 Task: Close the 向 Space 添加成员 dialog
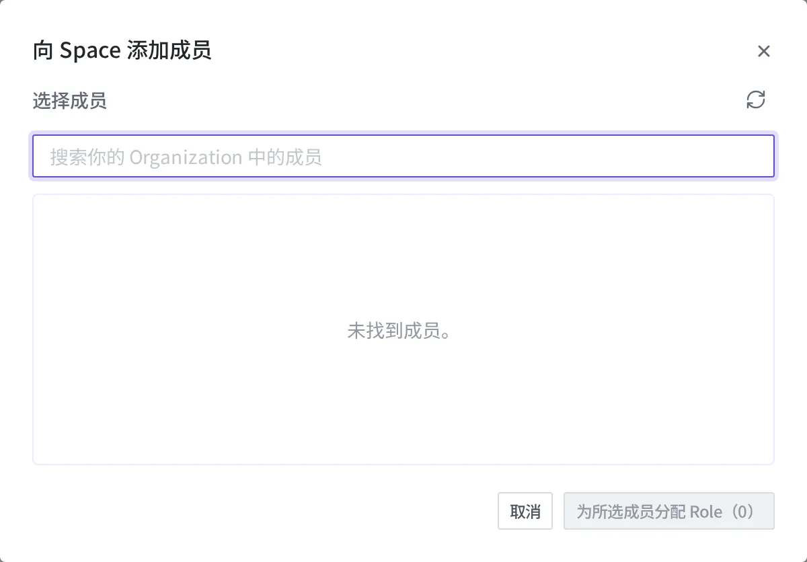(x=763, y=51)
